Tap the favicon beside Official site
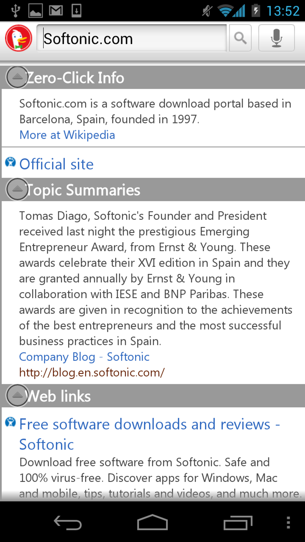 pyautogui.click(x=10, y=162)
